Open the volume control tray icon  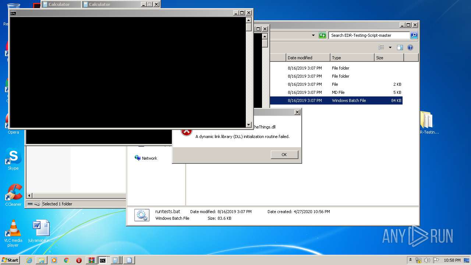coord(427,260)
